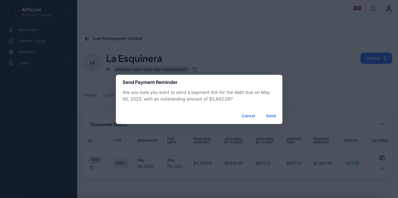Click the UK flag language selector
The image size is (398, 198).
tap(357, 8)
